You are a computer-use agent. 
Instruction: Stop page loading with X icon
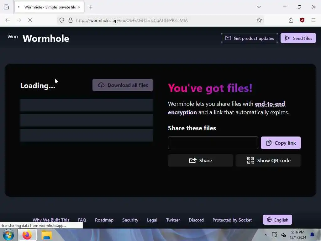click(x=30, y=20)
